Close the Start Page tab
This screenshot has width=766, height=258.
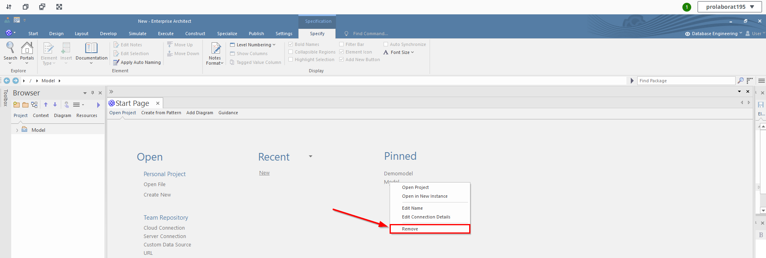click(x=158, y=103)
